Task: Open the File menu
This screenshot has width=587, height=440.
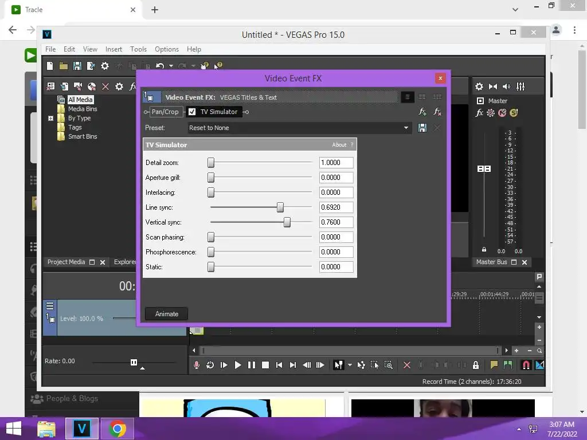Action: coord(50,49)
